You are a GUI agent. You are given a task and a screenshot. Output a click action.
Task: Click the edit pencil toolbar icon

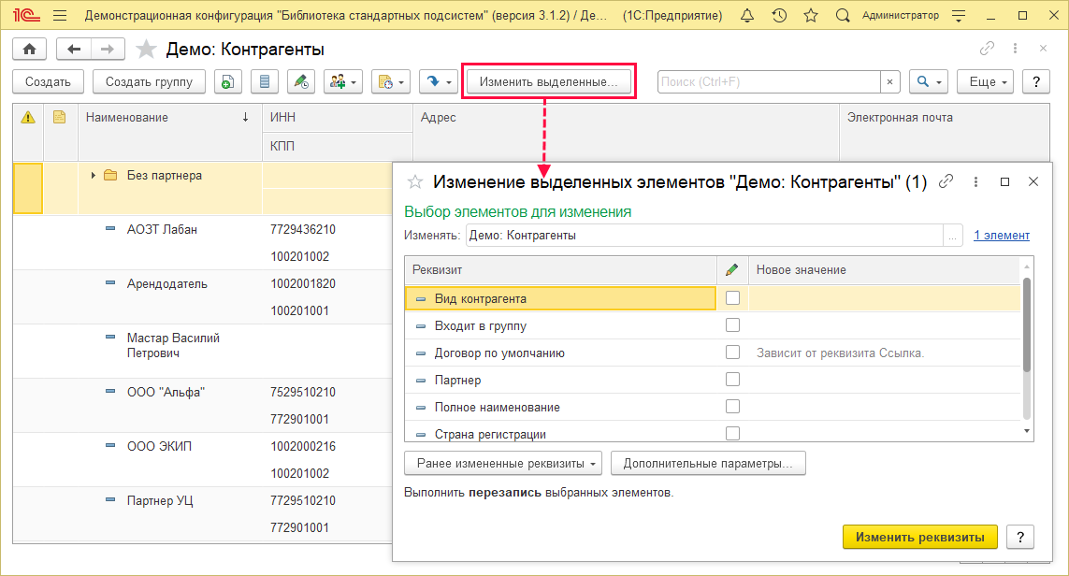[x=300, y=81]
